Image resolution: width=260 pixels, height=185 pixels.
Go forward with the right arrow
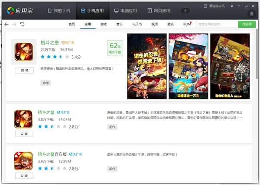coord(14,24)
